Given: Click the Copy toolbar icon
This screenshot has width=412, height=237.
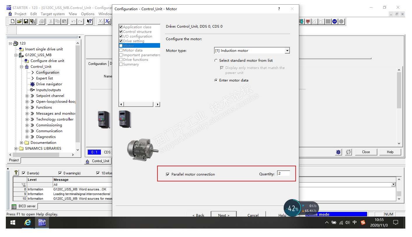Looking at the screenshot, I should click(x=58, y=21).
